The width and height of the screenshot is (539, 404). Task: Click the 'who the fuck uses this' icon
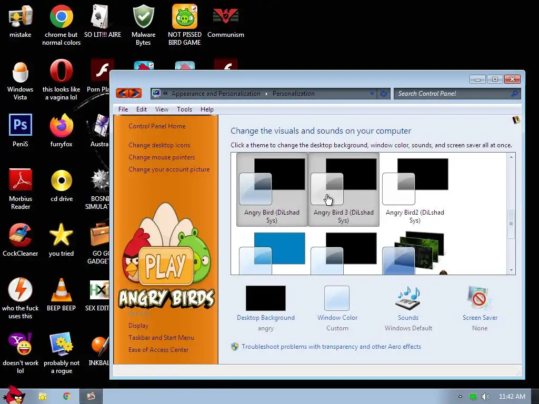click(x=21, y=298)
